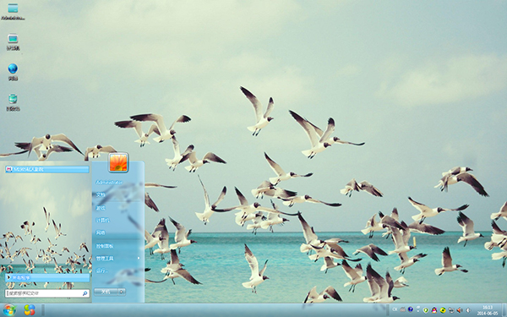Click the green 360 shield tray icon
Image resolution: width=507 pixels, height=317 pixels.
(426, 310)
